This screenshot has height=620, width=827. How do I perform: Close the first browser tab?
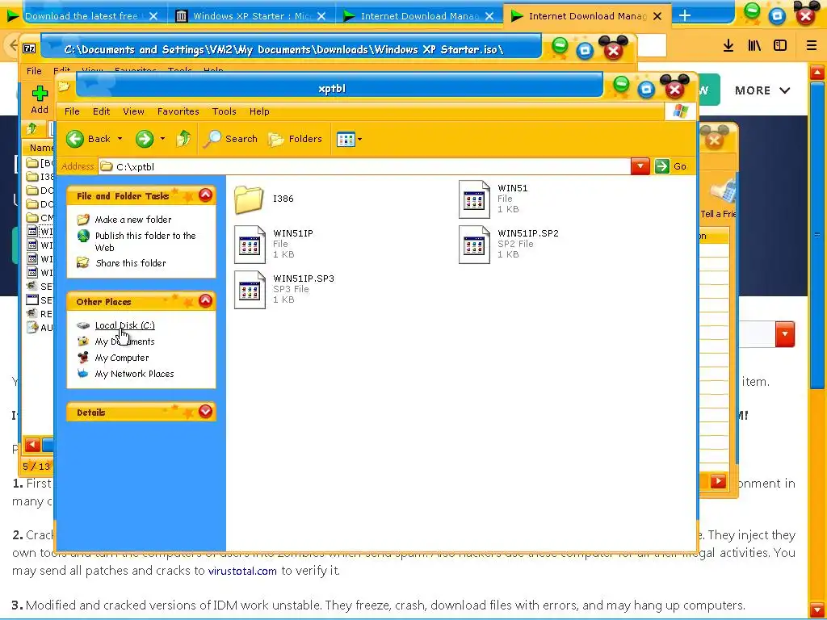point(153,16)
